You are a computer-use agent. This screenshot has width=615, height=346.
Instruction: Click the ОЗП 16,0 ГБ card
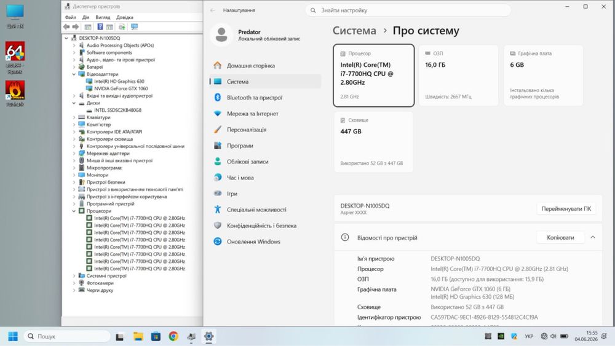click(459, 75)
